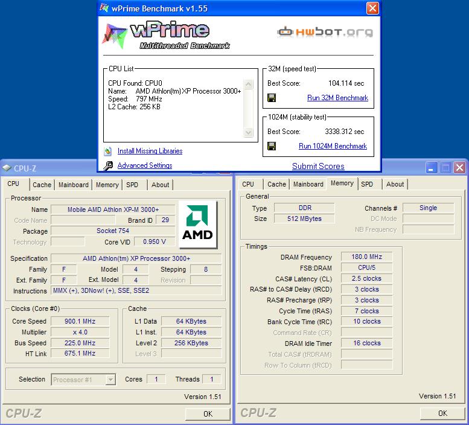Click the CAS# Latency value 2.5 clocks
The height and width of the screenshot is (425, 469).
(x=367, y=278)
